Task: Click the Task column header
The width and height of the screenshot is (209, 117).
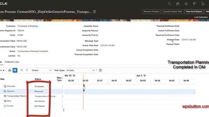Action: point(2,79)
